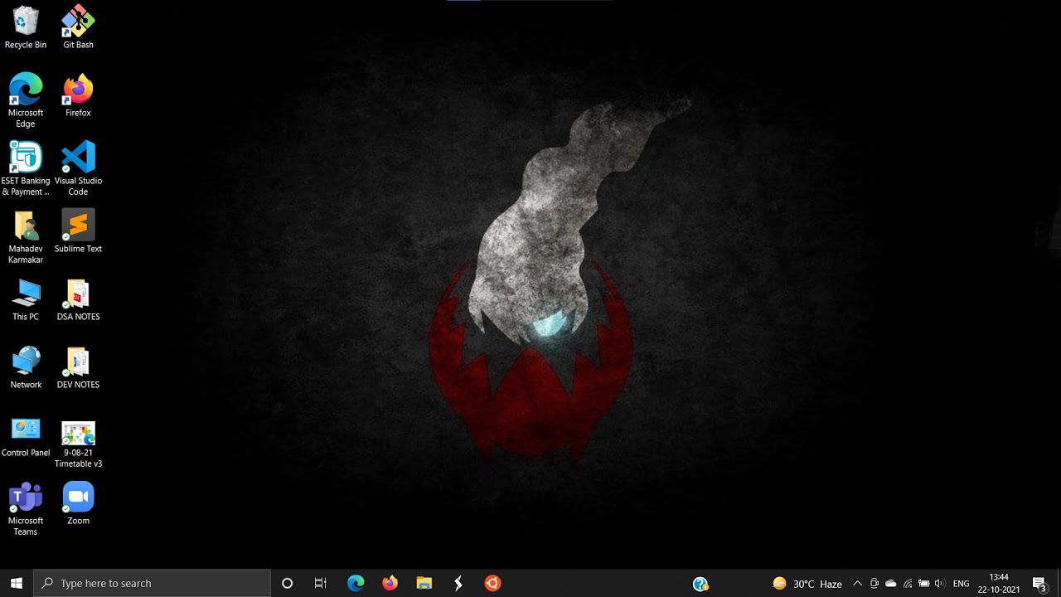Open the volume speaker tray icon

(939, 584)
